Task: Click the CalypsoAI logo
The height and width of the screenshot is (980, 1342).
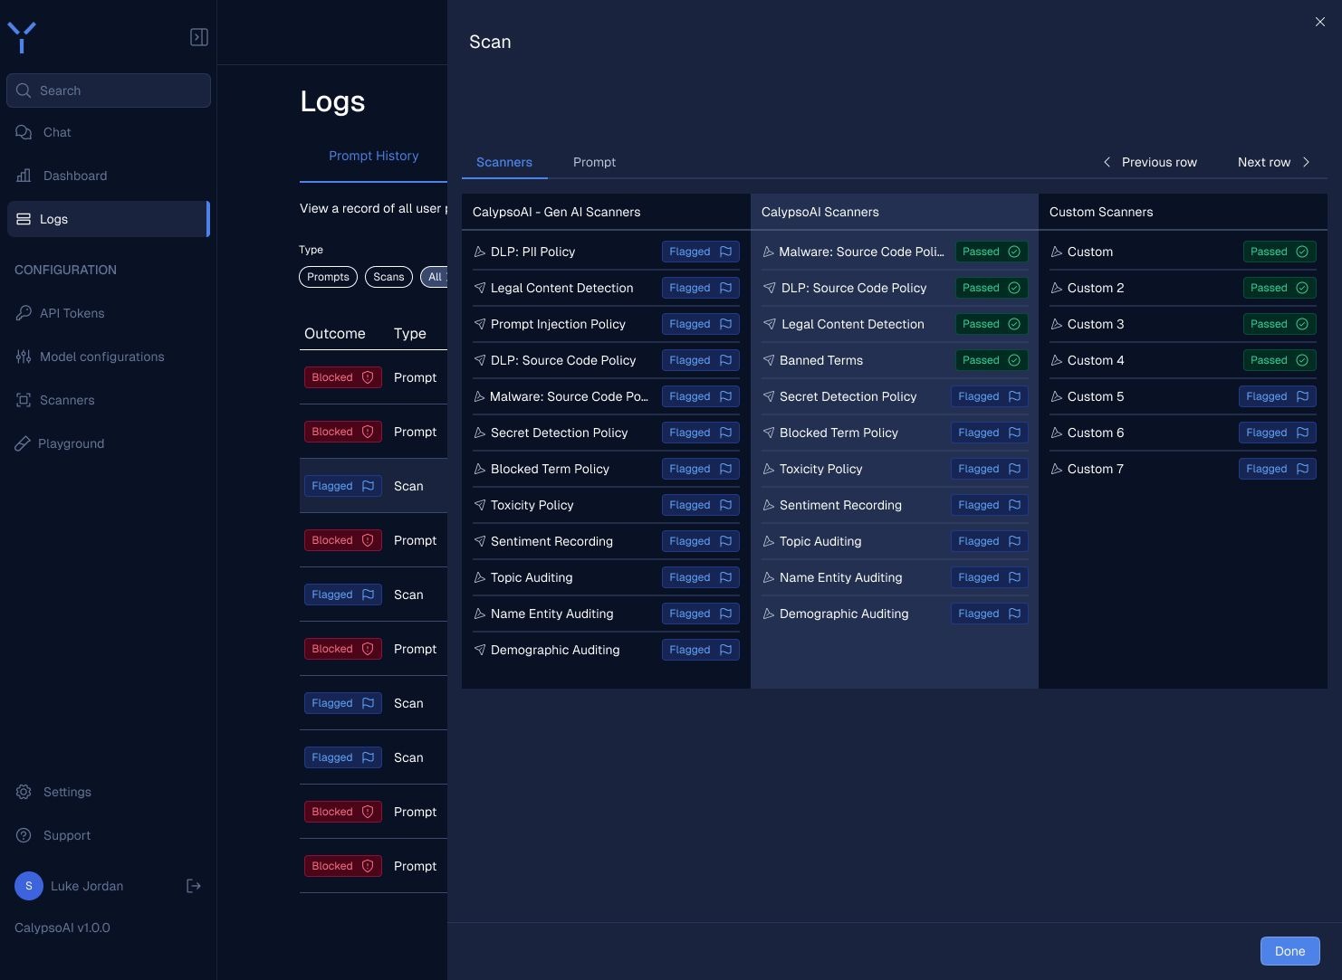Action: pos(22,37)
